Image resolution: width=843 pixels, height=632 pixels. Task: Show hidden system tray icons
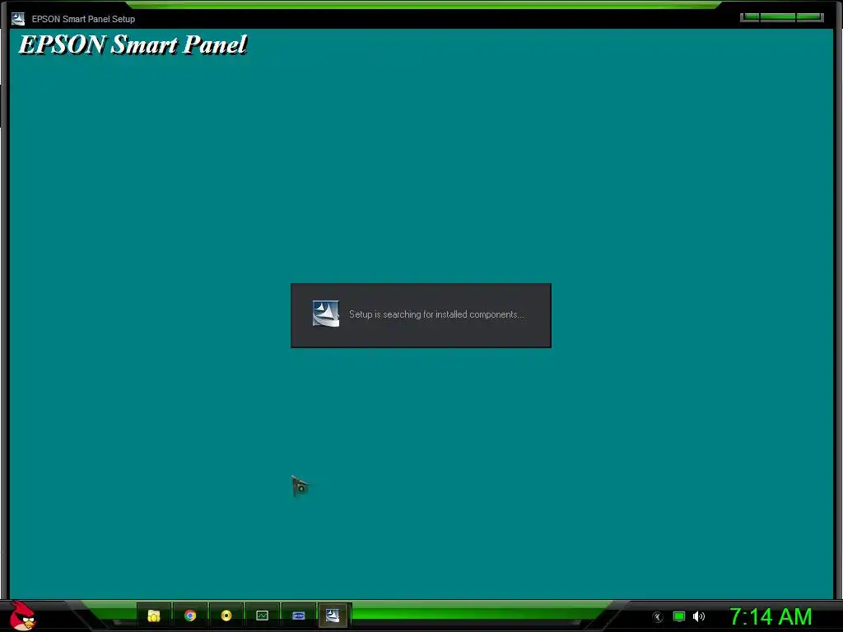[x=657, y=617]
